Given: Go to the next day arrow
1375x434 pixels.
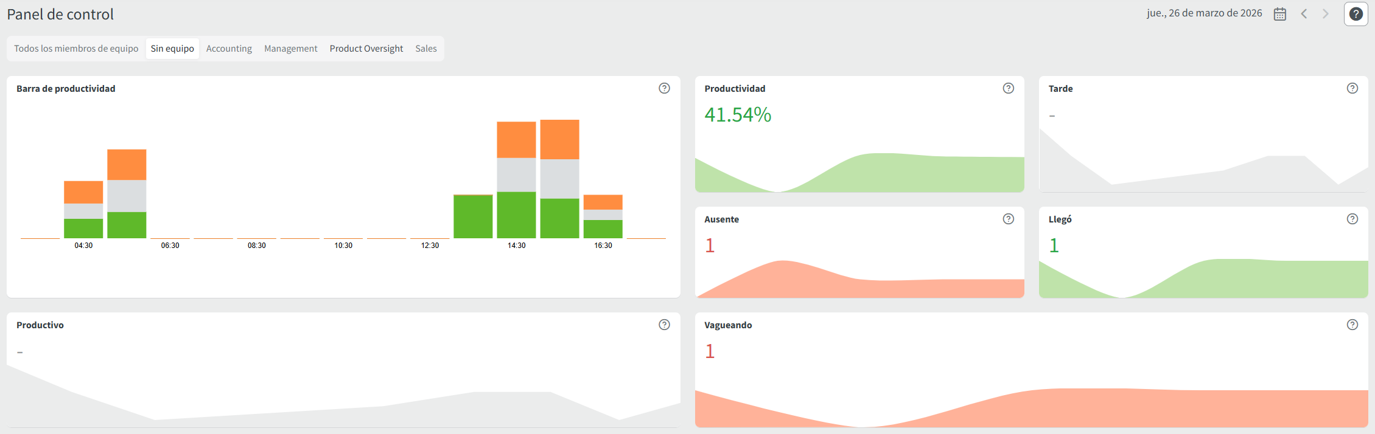Looking at the screenshot, I should pyautogui.click(x=1325, y=14).
